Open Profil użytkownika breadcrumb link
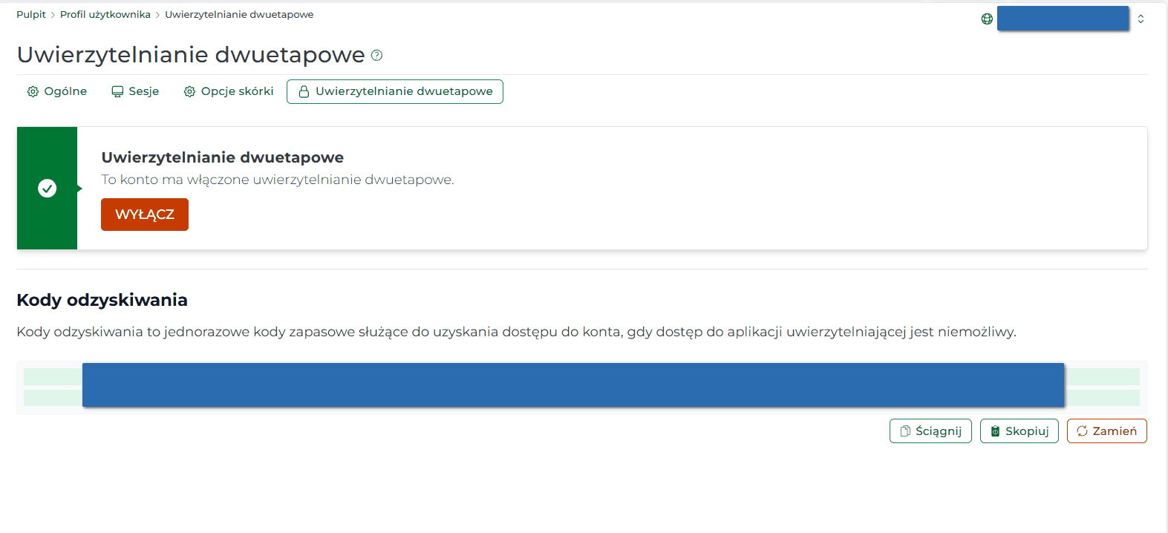1168x533 pixels. click(x=105, y=15)
